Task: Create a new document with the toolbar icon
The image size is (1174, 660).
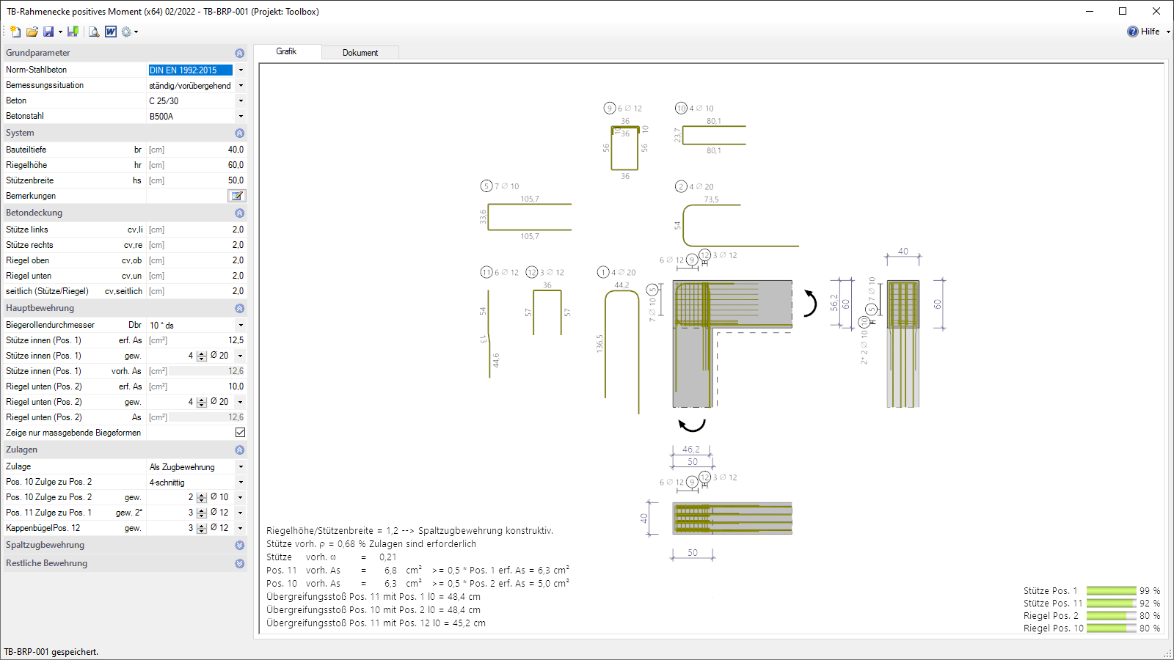Action: point(15,32)
